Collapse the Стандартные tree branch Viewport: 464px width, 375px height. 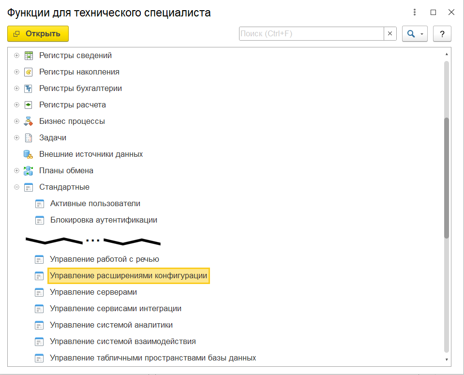(17, 187)
